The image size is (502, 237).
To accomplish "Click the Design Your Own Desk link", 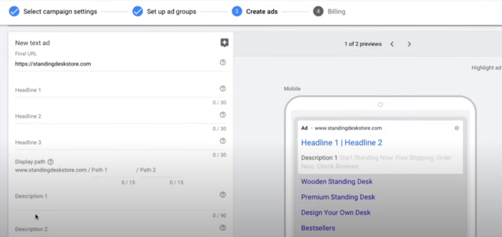I will coord(336,212).
